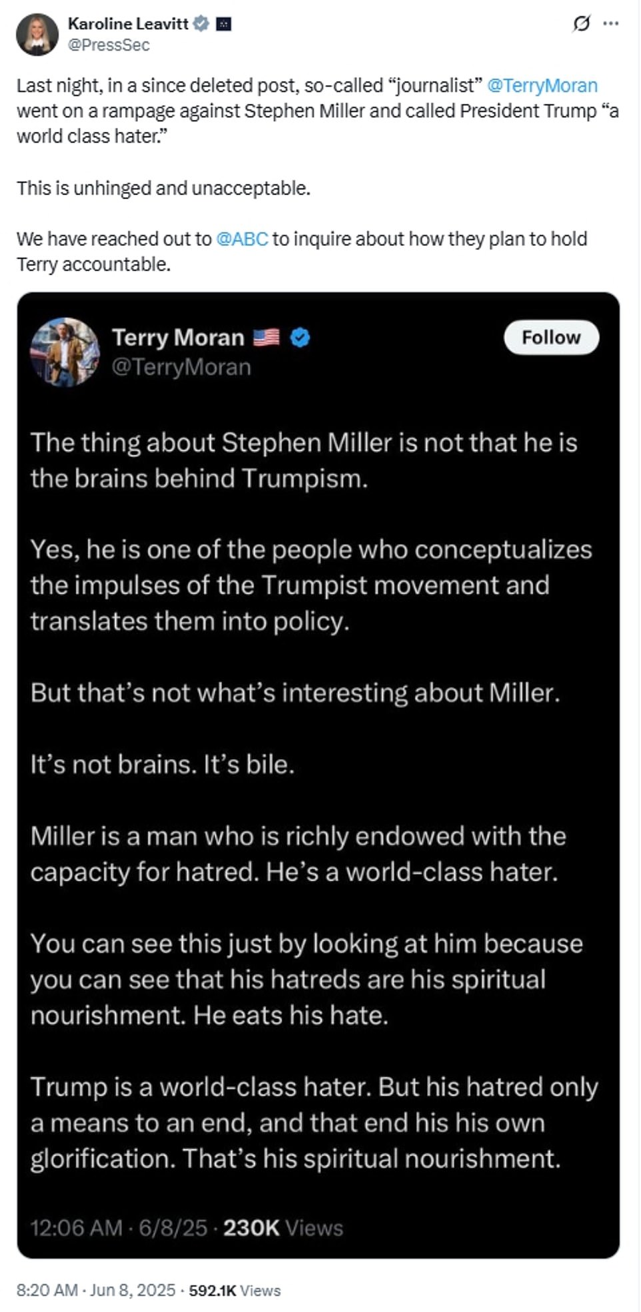Click the 592.1K Views count

click(x=235, y=1290)
